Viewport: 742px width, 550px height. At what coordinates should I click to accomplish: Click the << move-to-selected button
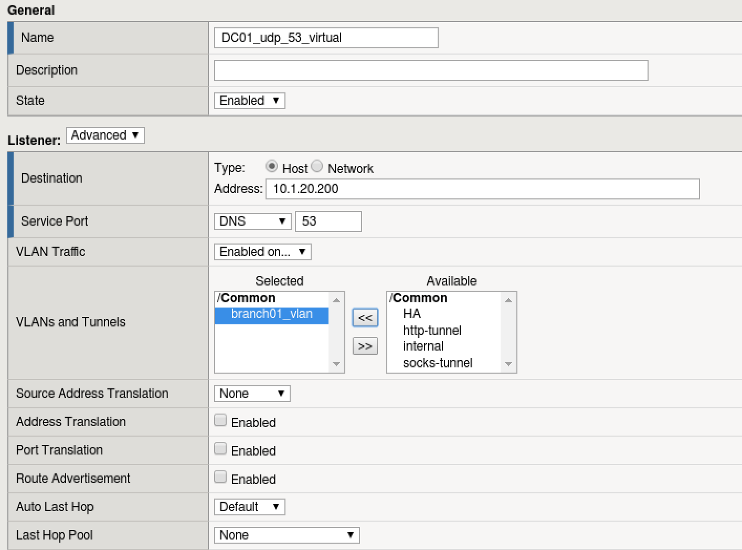click(x=365, y=318)
